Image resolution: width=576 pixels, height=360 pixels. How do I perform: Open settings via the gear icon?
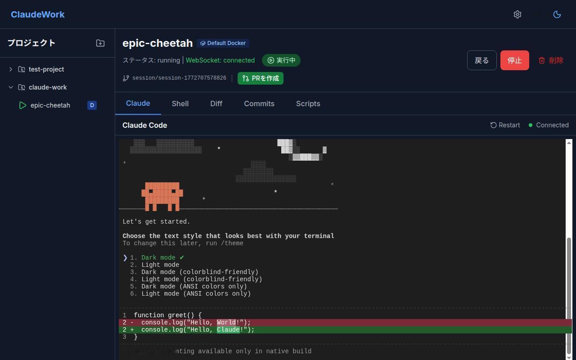tap(517, 14)
